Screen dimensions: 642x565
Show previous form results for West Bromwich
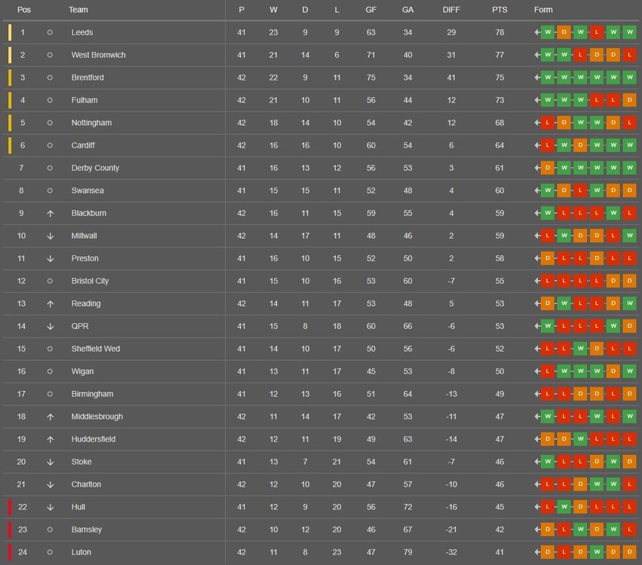pos(537,55)
